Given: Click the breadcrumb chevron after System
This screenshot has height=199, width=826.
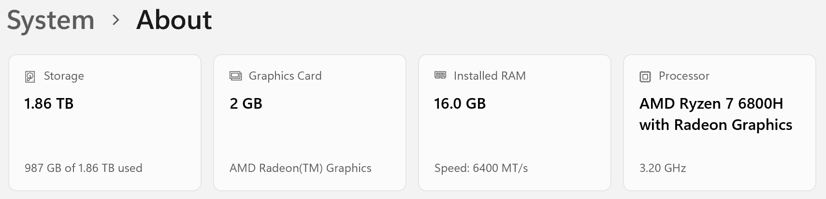Looking at the screenshot, I should (x=116, y=20).
